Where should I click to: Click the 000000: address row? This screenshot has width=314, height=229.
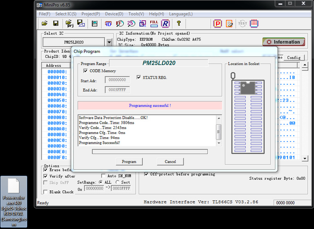(57, 72)
